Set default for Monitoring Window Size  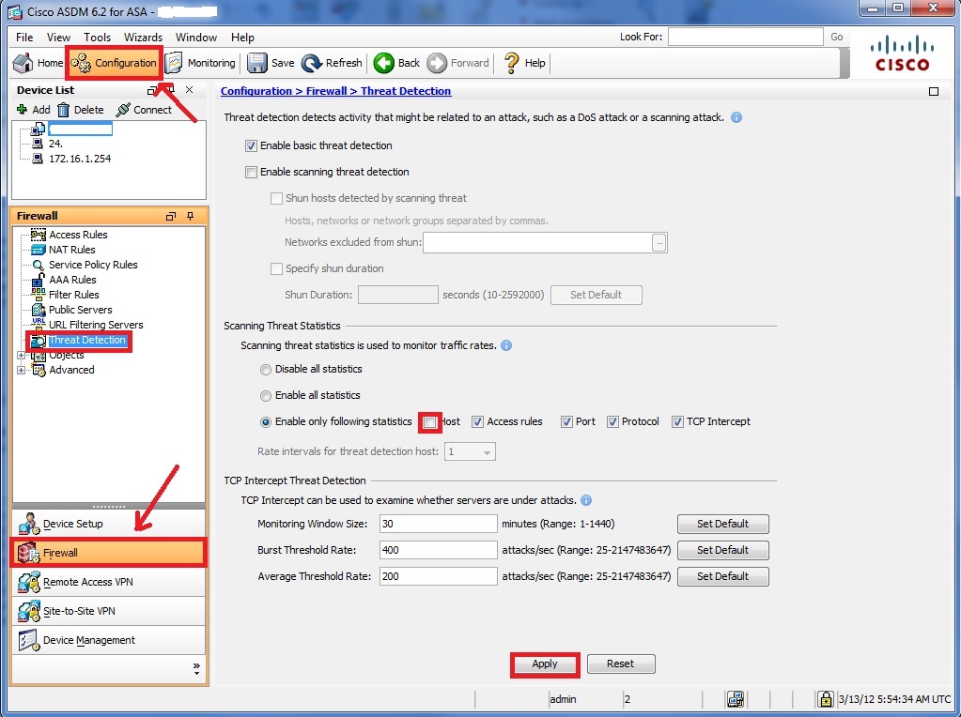coord(722,524)
